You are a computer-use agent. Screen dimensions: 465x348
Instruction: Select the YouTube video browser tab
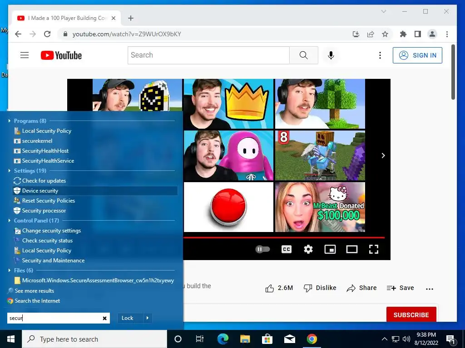tap(66, 18)
